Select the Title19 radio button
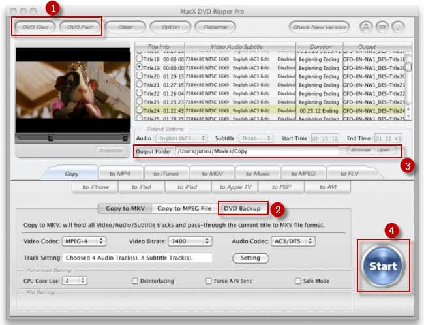 coord(139,67)
